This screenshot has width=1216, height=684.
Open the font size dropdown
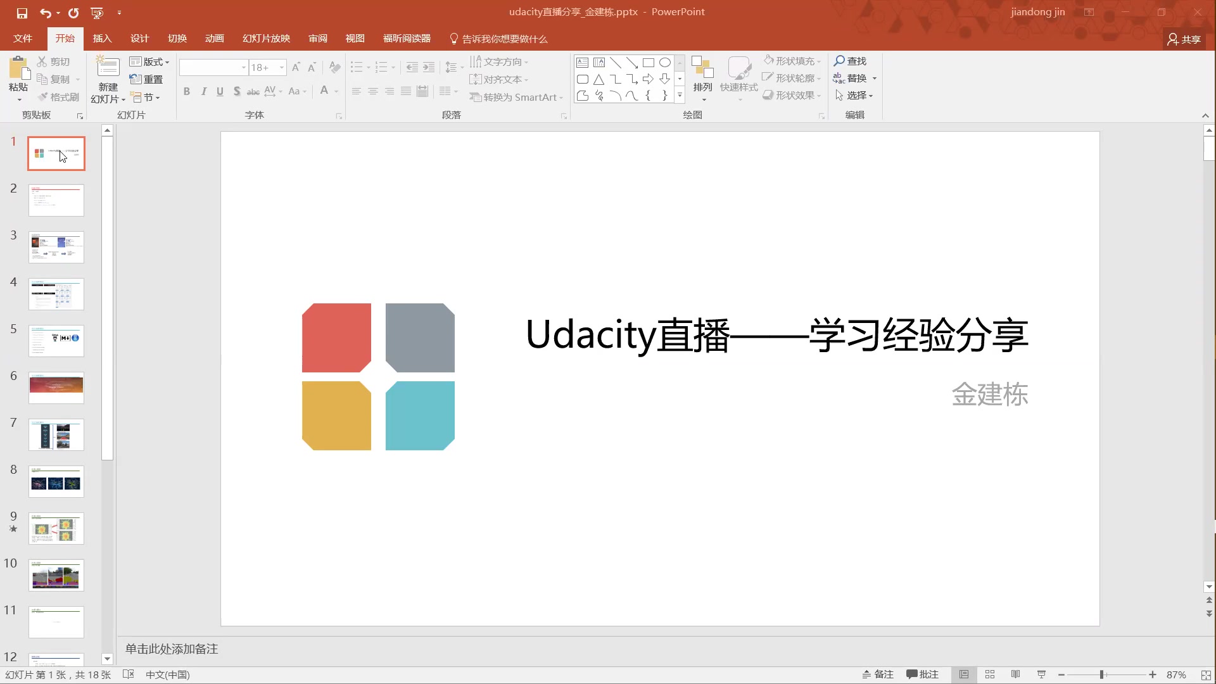(282, 67)
